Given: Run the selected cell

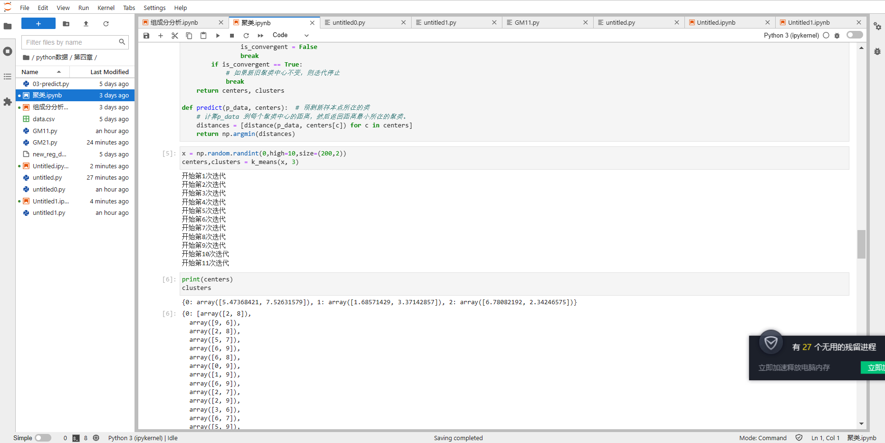Looking at the screenshot, I should [x=218, y=36].
